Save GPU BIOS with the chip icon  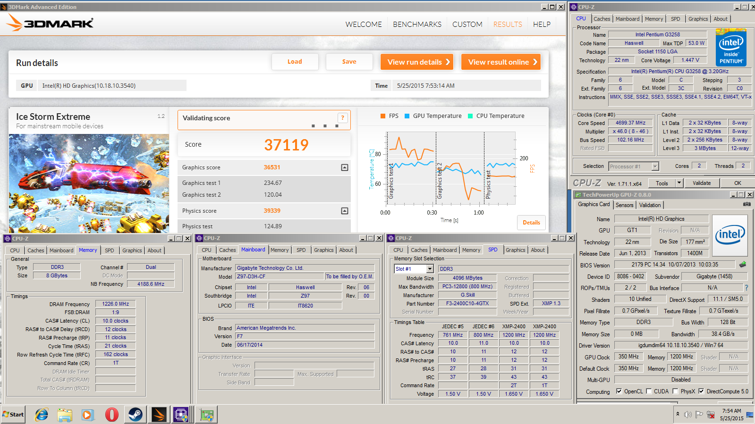click(x=743, y=265)
